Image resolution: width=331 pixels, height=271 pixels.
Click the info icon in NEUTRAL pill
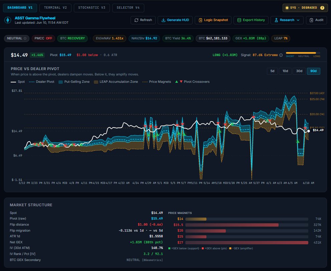tap(25, 38)
